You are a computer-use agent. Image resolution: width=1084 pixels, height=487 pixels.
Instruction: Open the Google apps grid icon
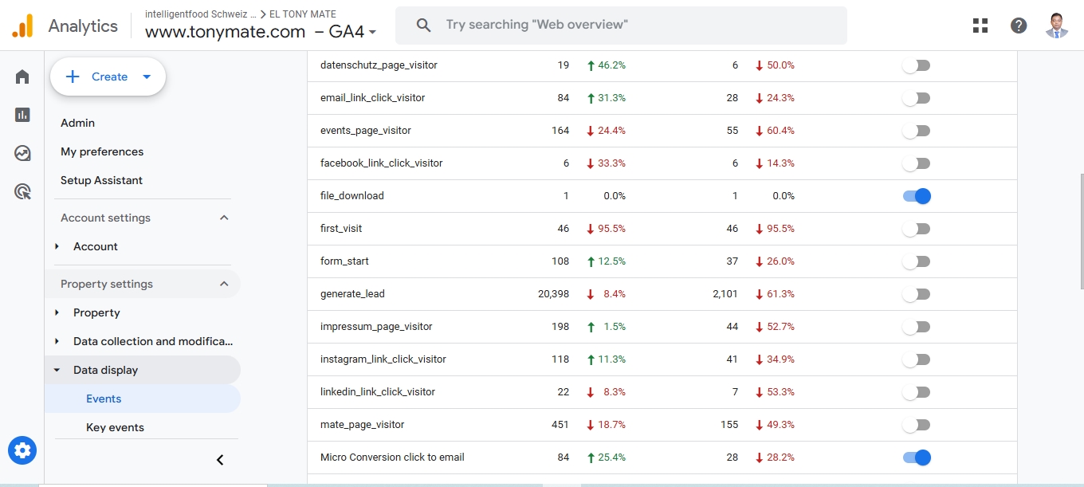point(980,26)
